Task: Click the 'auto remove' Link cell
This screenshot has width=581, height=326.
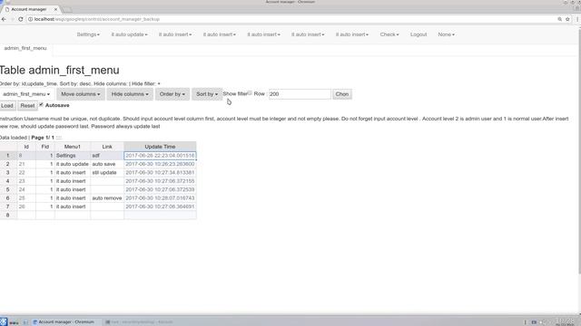Action: click(x=107, y=198)
